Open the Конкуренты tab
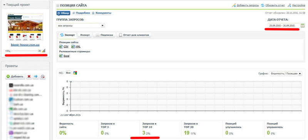 pos(102,13)
